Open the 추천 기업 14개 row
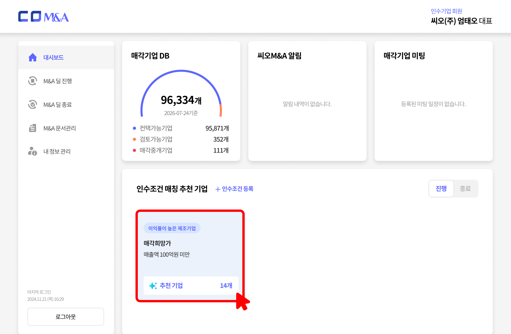 pyautogui.click(x=191, y=286)
